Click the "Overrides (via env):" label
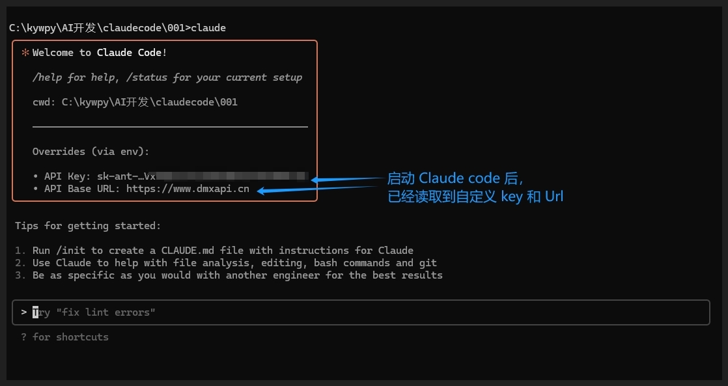728x386 pixels. tap(91, 152)
